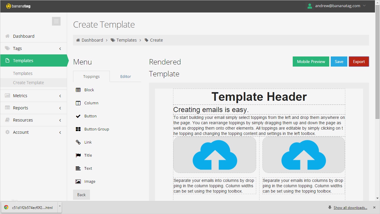Click the Account gear icon
The height and width of the screenshot is (214, 380).
7,132
